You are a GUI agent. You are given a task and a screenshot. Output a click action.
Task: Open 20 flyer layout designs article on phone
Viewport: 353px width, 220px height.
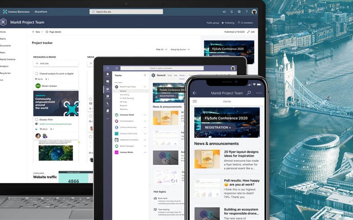pos(227,160)
